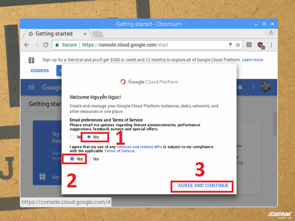Open console three-dot more options
The image size is (295, 221).
point(253,87)
